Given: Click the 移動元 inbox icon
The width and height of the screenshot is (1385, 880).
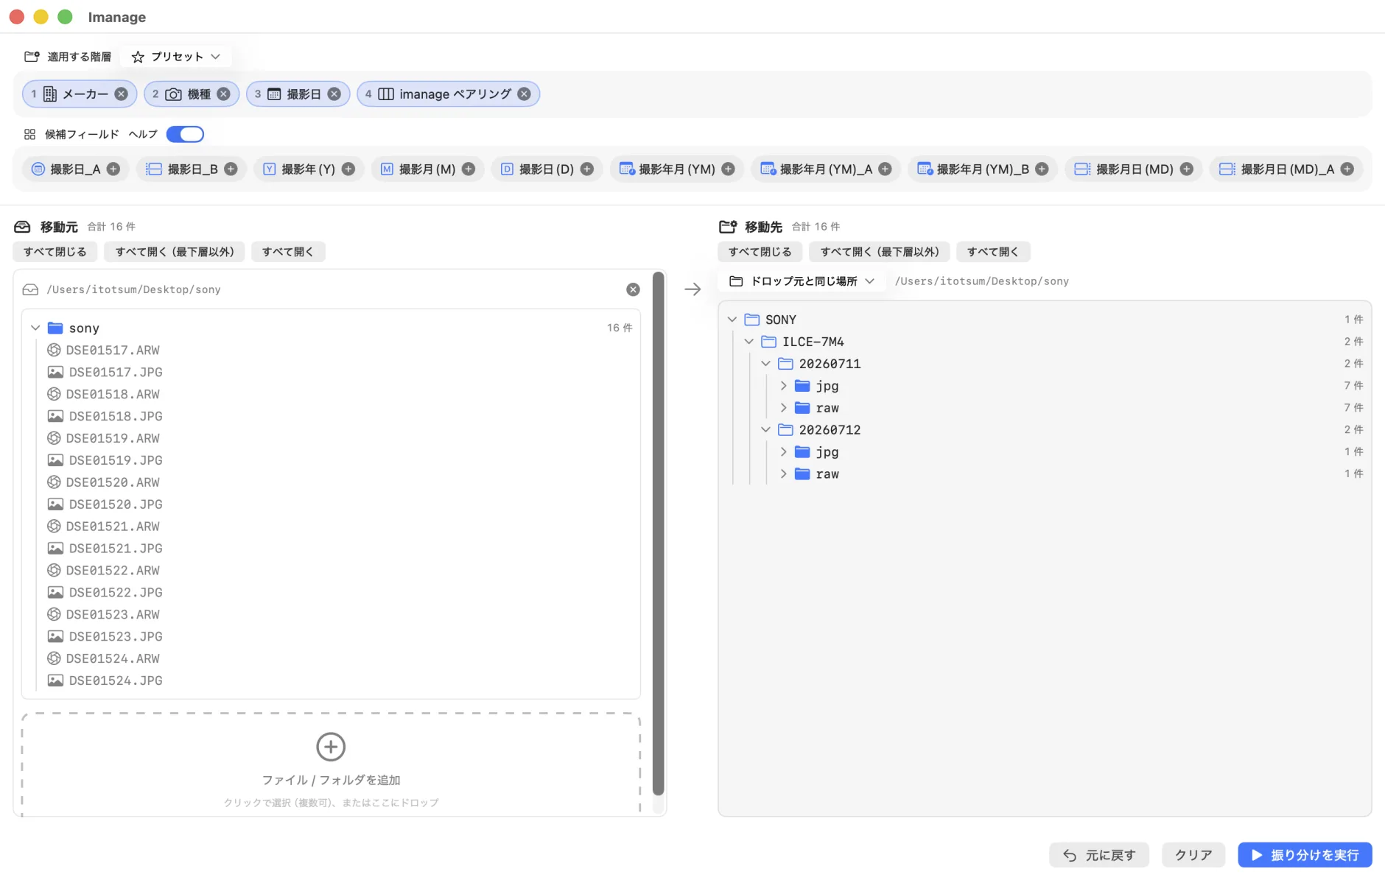Looking at the screenshot, I should (23, 227).
